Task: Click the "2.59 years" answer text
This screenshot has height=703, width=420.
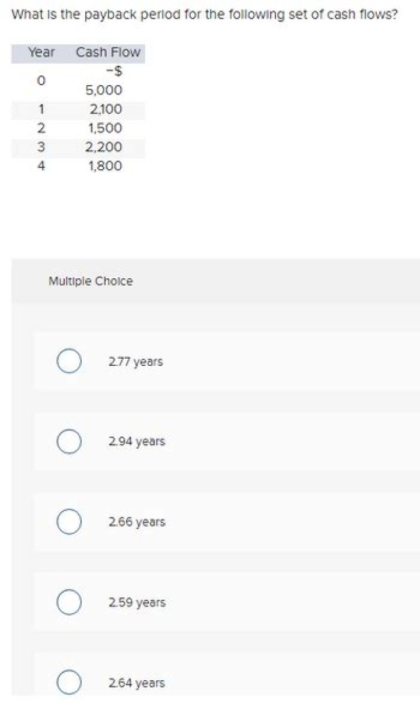Action: pos(136,602)
